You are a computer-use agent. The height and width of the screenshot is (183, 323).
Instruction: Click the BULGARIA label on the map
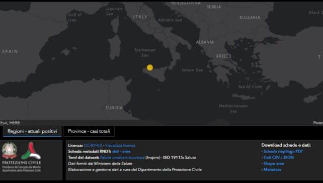tap(249, 17)
